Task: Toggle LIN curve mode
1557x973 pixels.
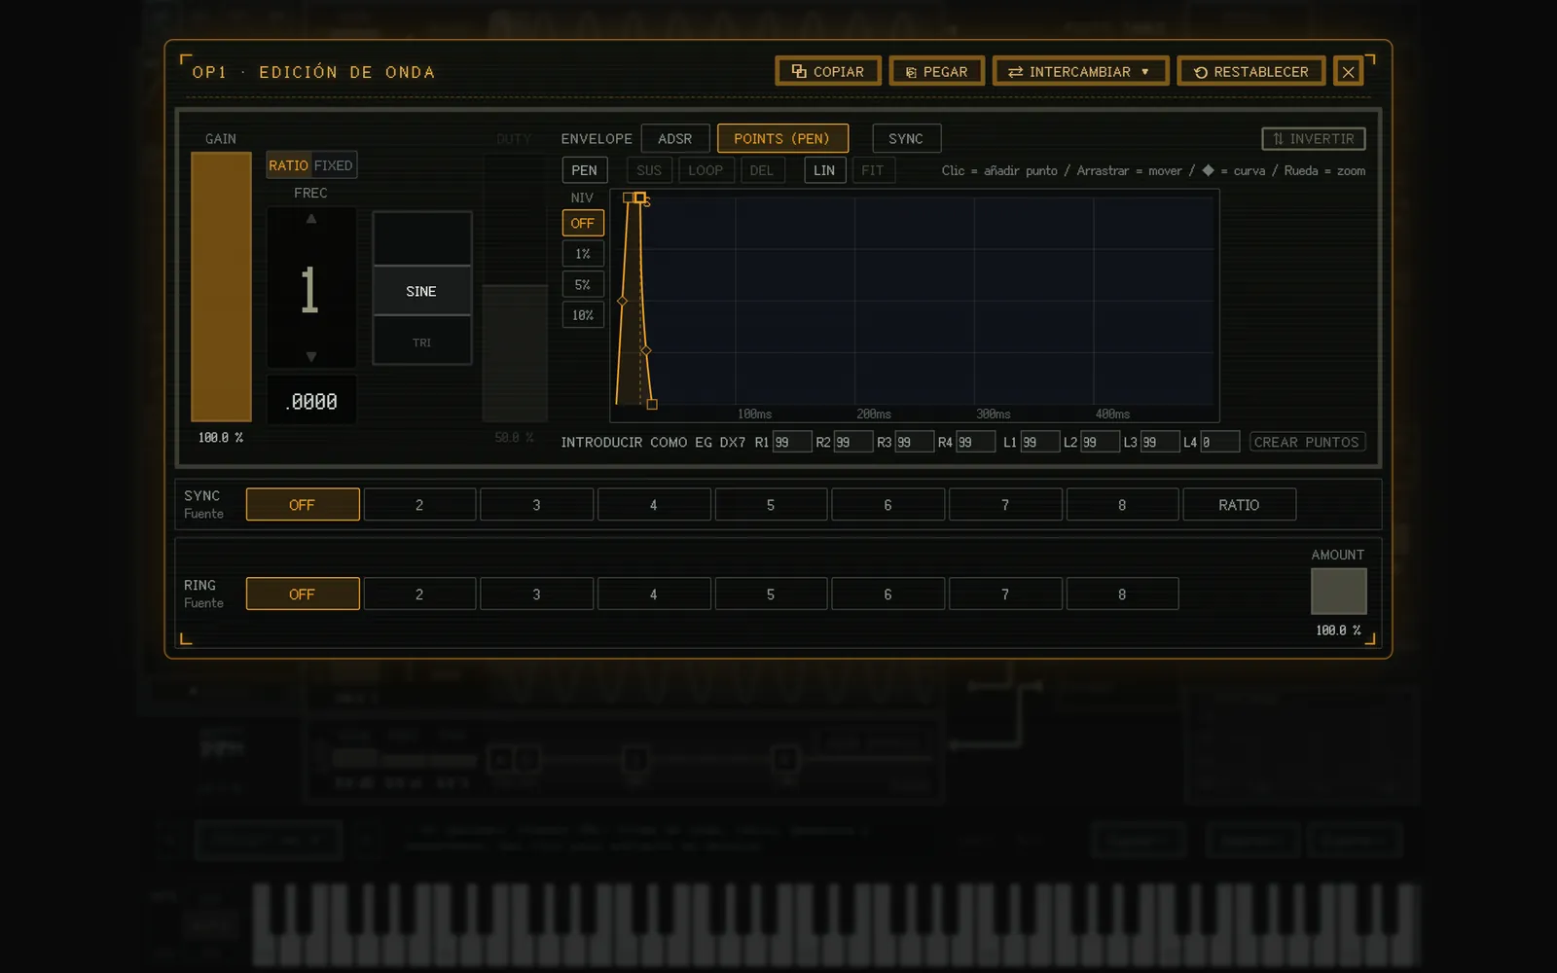Action: click(824, 170)
